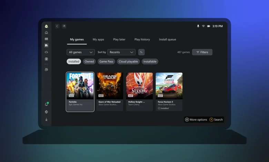Click the back arrow at top
The image size is (269, 162).
(57, 26)
